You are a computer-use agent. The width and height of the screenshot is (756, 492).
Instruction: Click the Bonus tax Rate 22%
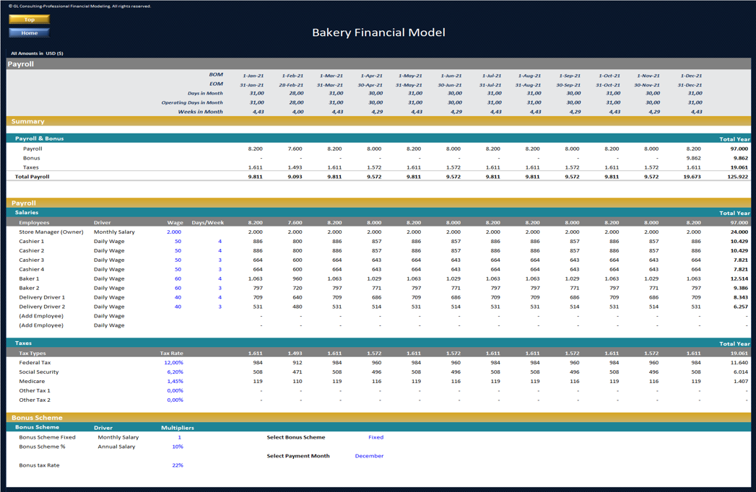pos(178,465)
